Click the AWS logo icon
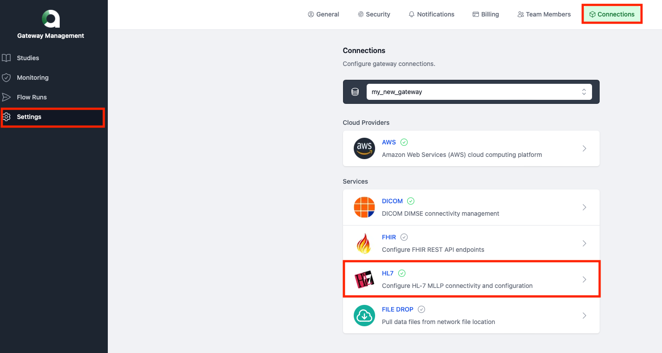The width and height of the screenshot is (662, 353). click(364, 148)
